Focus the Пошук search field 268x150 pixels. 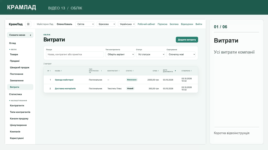(x=75, y=54)
